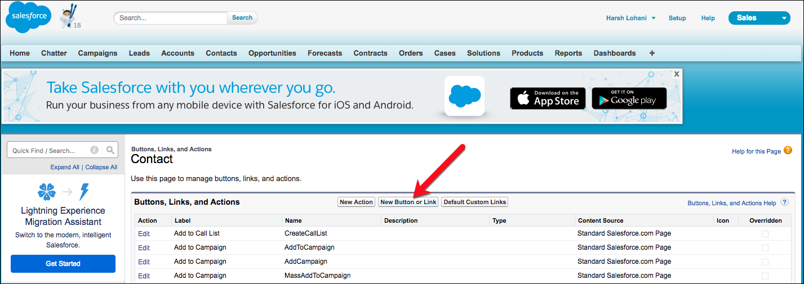Click the CreateCallList name cell
Screen dimensions: 804x284
[306, 233]
